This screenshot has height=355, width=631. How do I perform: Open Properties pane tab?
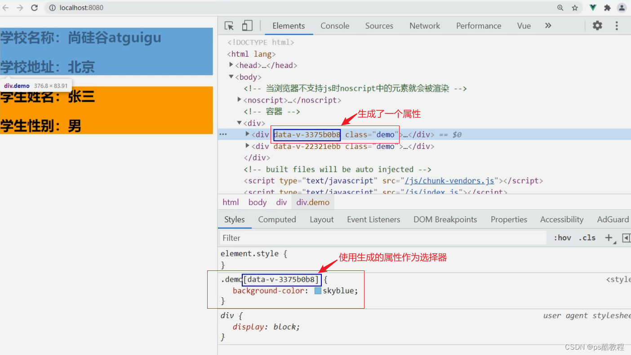pyautogui.click(x=509, y=220)
